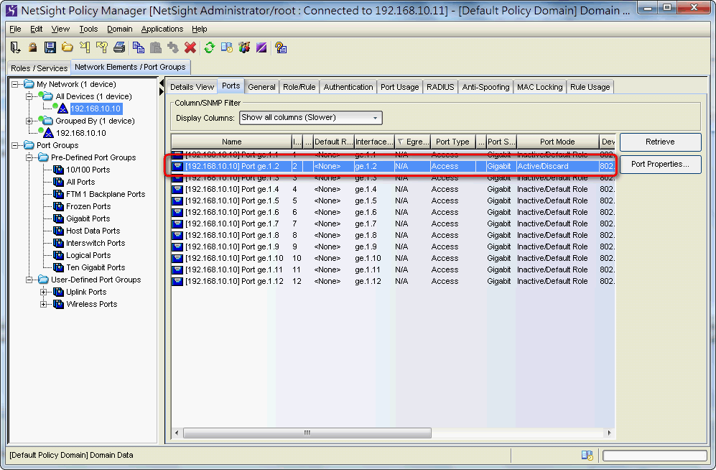The height and width of the screenshot is (470, 716).
Task: Click the horizontal scrollbar right arrow
Action: tap(609, 433)
